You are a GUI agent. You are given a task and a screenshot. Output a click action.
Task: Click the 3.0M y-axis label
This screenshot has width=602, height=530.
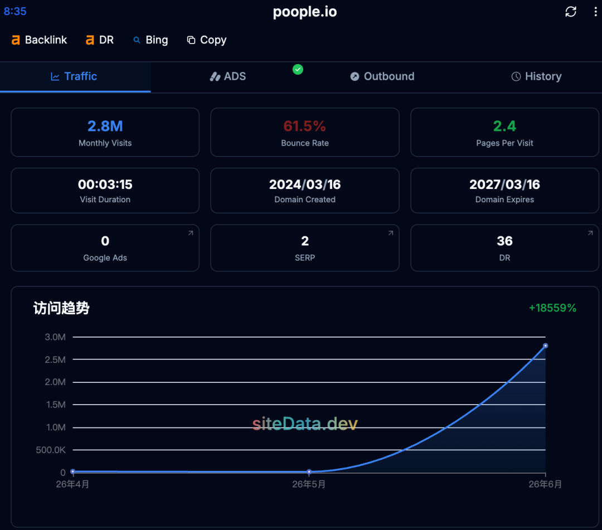55,337
